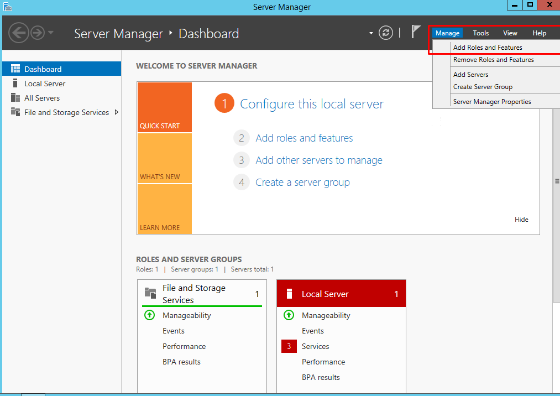
Task: Click the Server groups: 1 summary text
Action: (194, 269)
